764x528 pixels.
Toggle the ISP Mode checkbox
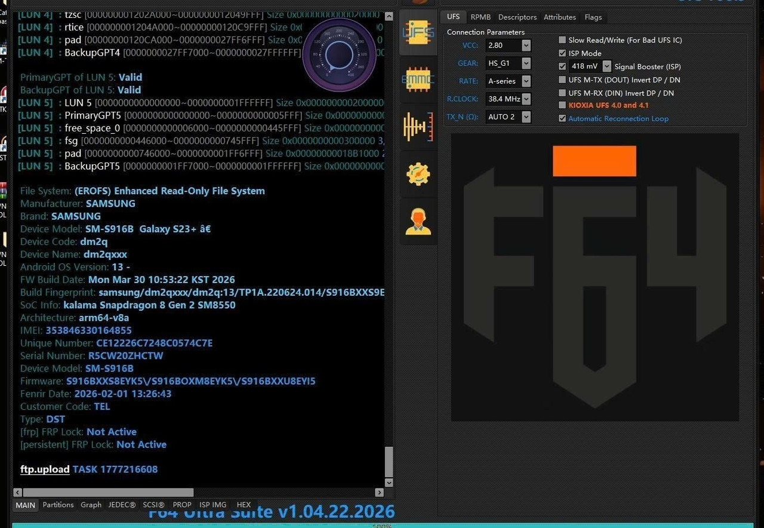[562, 53]
